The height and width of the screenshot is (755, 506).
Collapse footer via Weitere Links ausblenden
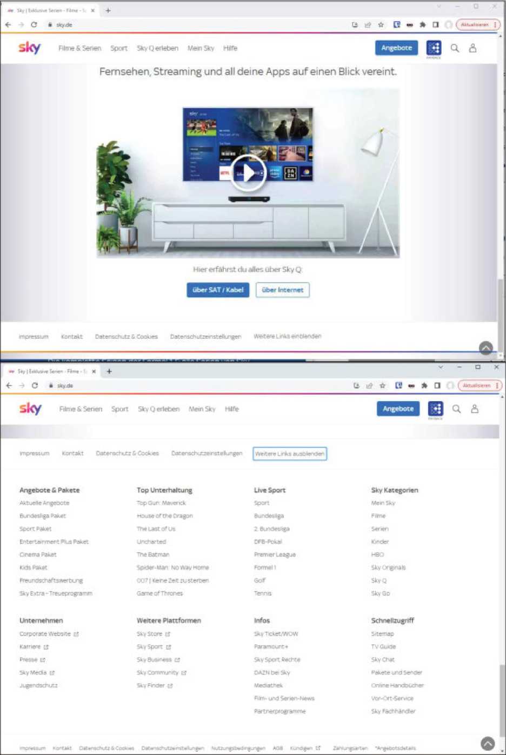click(x=290, y=453)
